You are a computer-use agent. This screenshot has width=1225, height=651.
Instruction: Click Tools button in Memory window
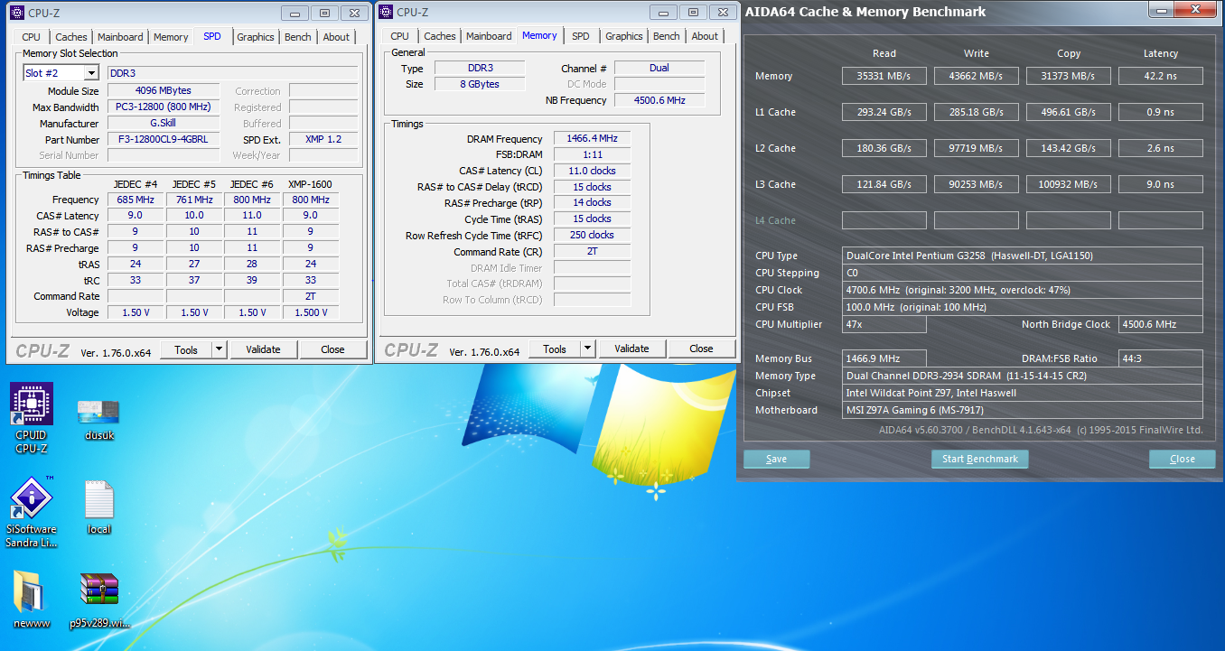coord(555,349)
